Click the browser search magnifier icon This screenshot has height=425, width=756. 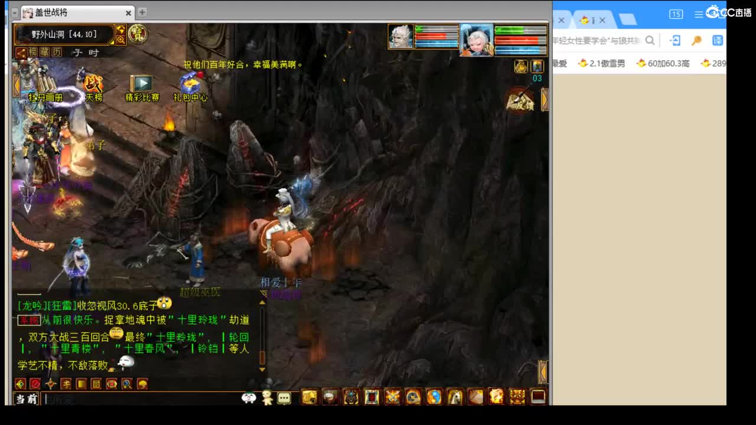pyautogui.click(x=650, y=40)
